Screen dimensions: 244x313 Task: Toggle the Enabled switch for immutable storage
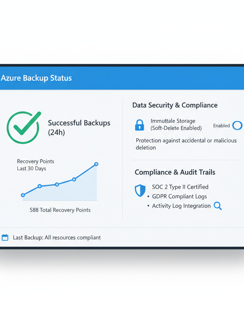(237, 126)
